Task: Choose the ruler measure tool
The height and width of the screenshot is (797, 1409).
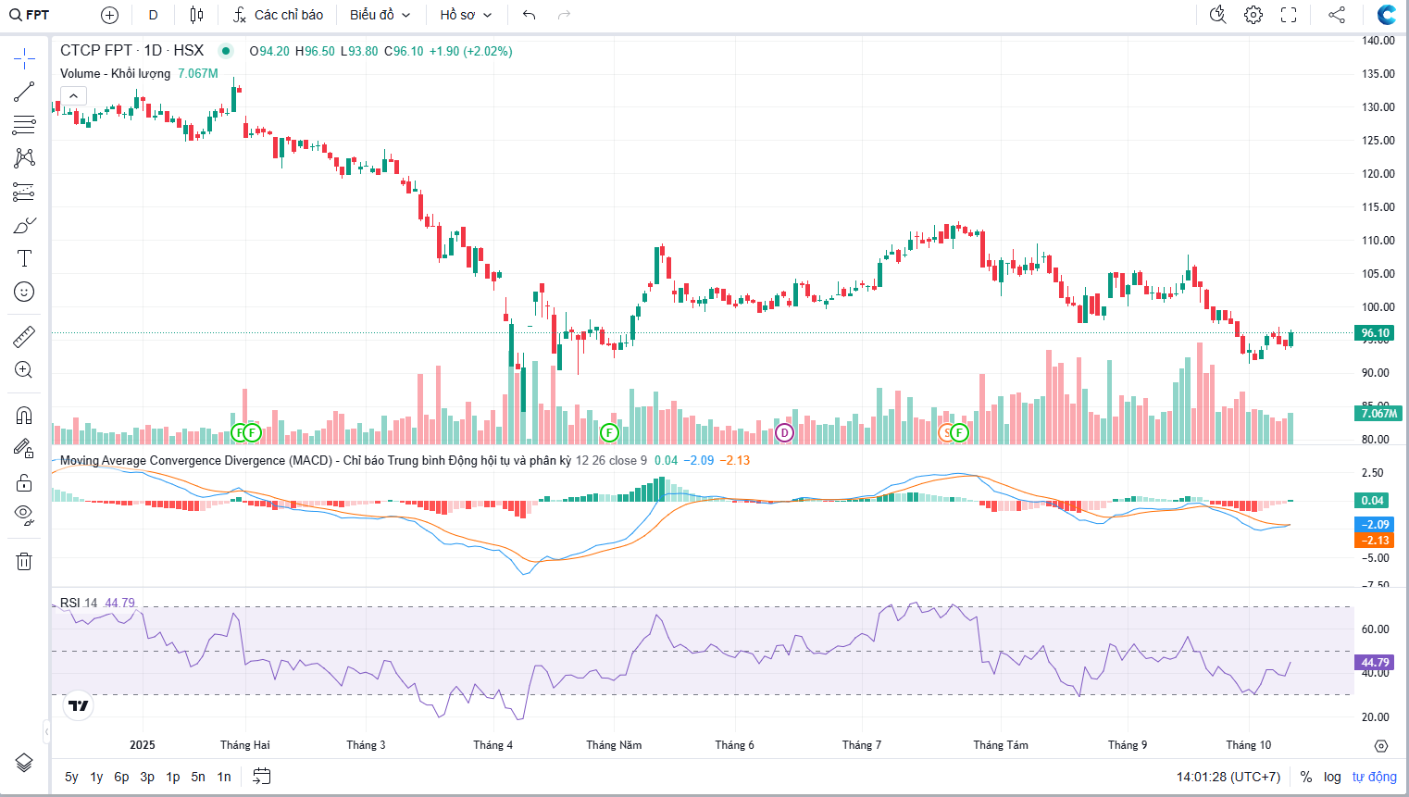Action: pyautogui.click(x=24, y=336)
